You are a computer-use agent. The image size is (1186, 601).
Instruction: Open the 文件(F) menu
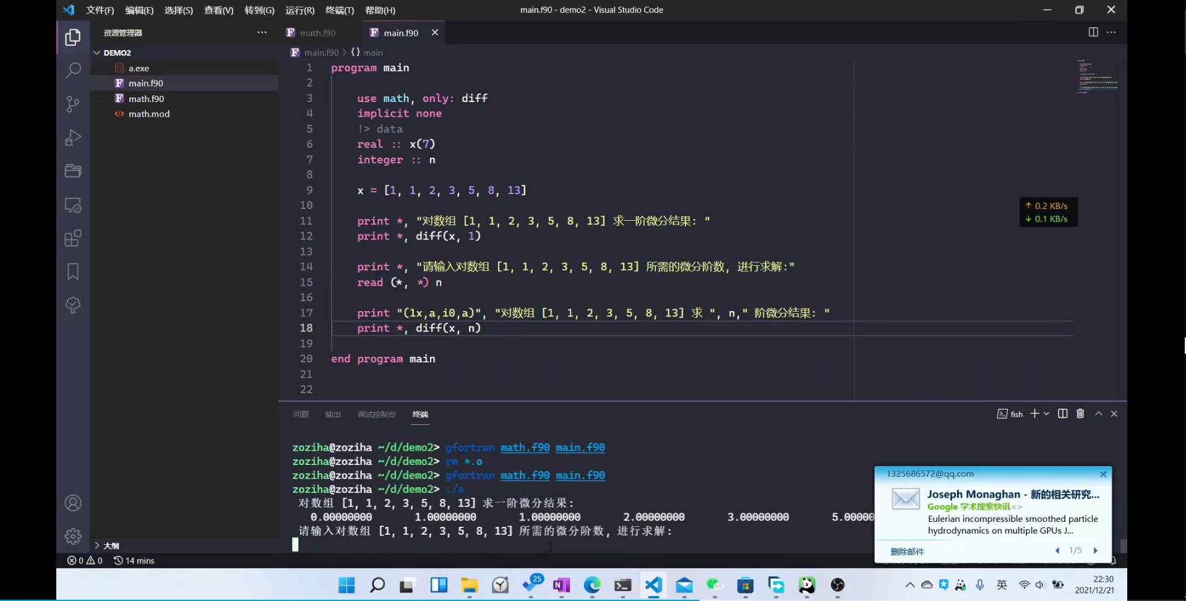100,10
